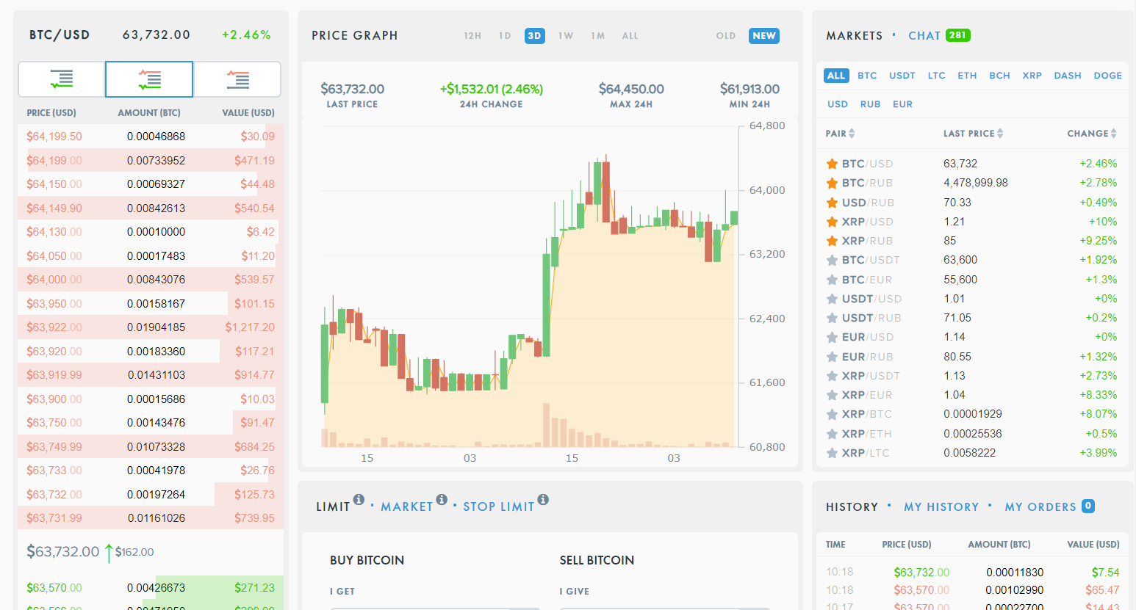Open the Limit order info icon
Viewport: 1136px width, 610px height.
[359, 500]
